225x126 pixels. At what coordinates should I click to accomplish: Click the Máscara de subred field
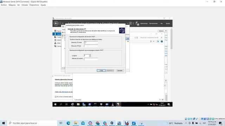[91, 59]
